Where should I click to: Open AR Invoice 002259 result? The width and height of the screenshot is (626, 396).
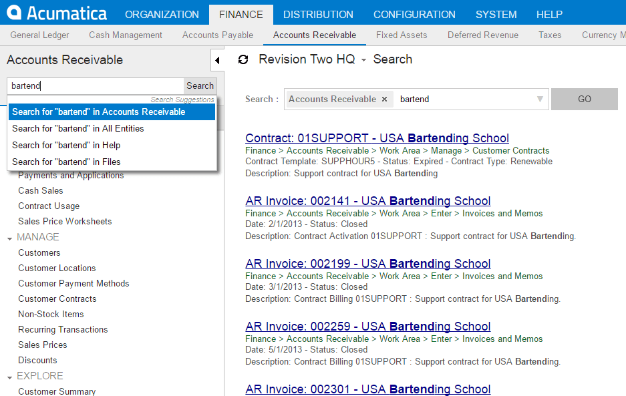(367, 326)
